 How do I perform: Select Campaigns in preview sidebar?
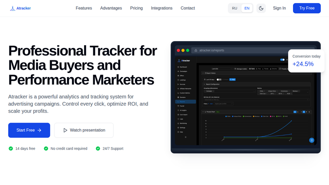[182, 71]
